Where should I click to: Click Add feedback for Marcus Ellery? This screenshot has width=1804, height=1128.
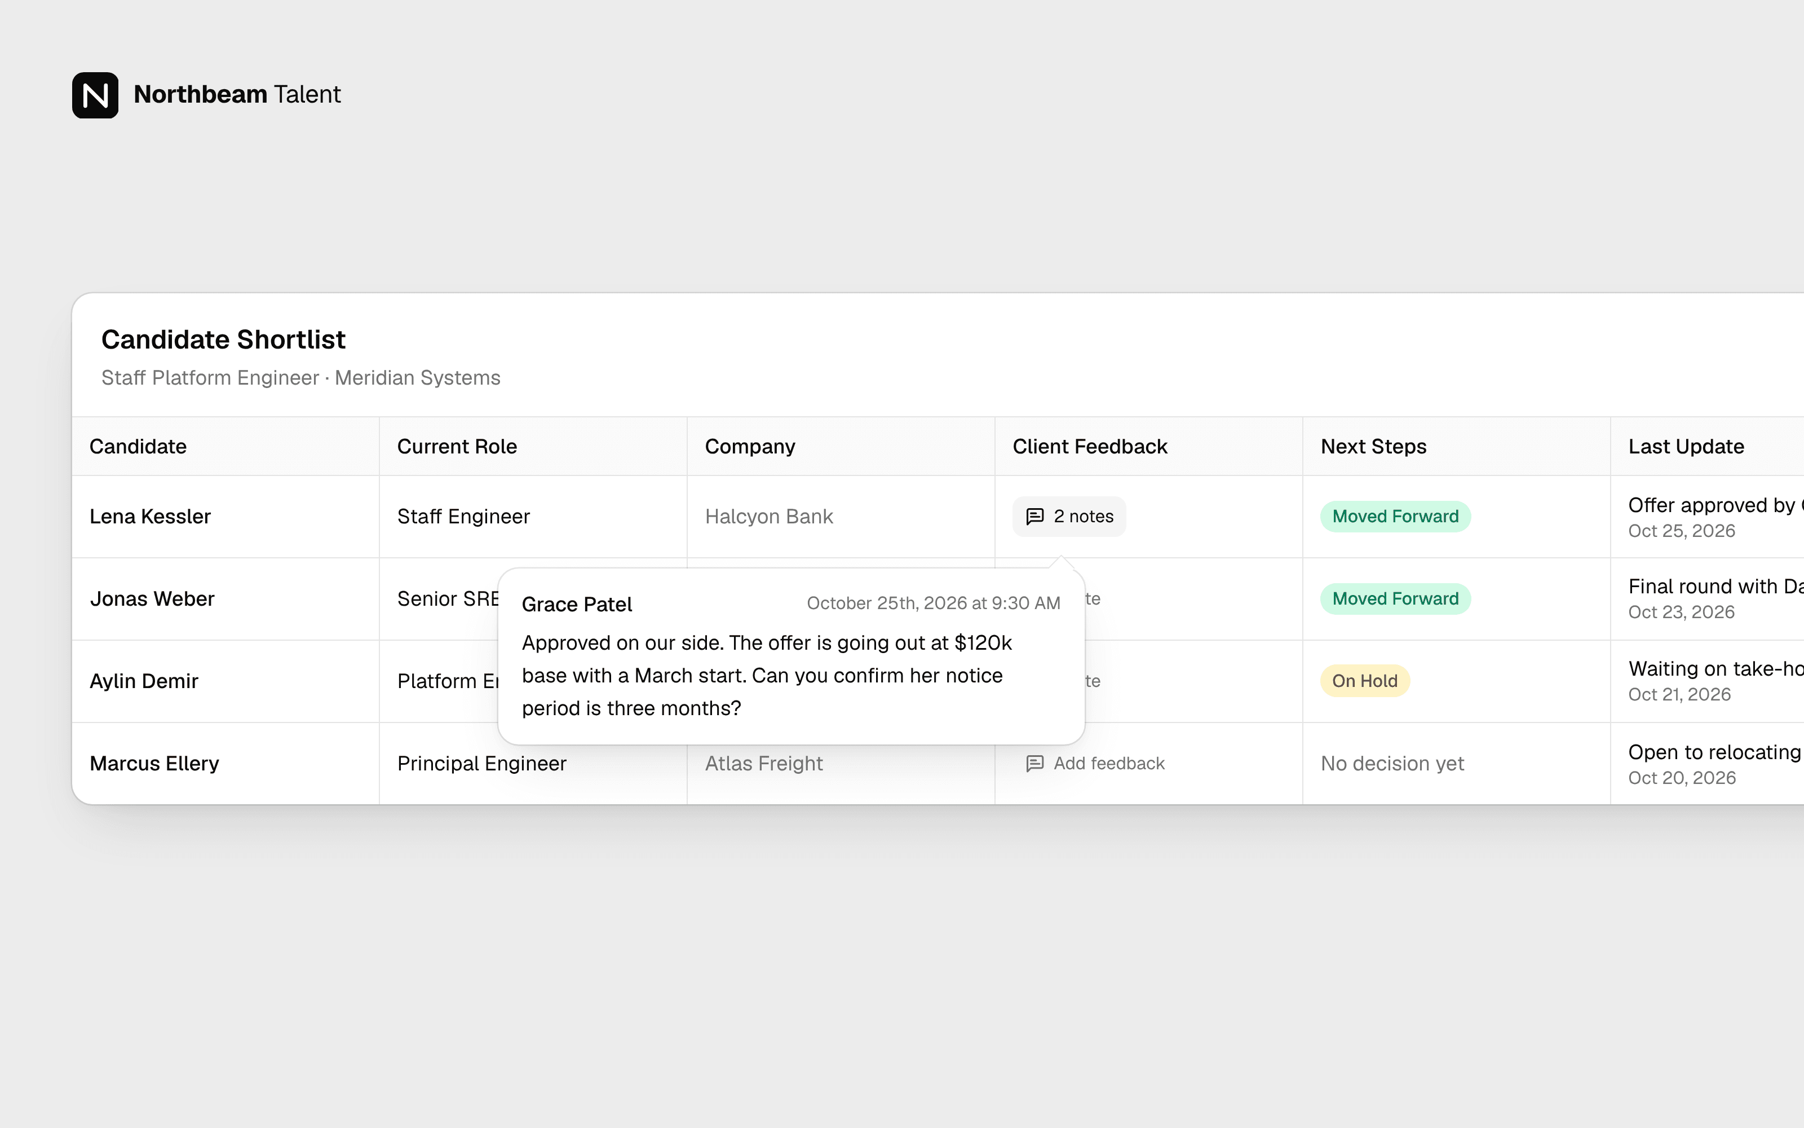click(1095, 763)
